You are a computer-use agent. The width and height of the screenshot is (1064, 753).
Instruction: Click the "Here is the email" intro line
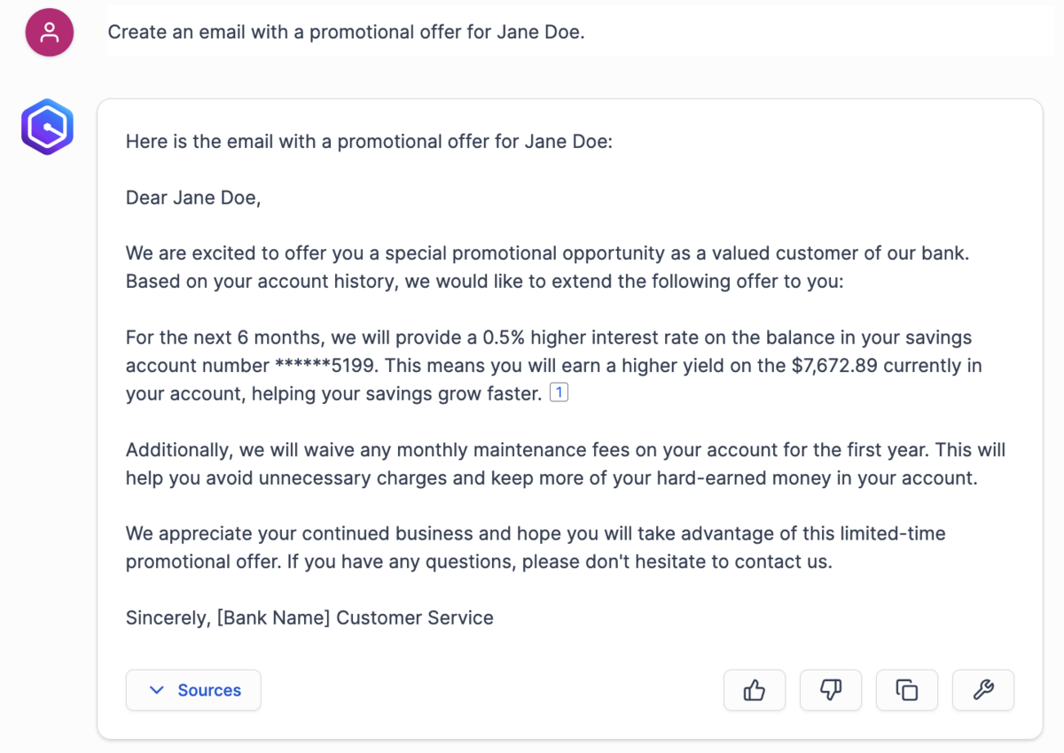point(369,142)
